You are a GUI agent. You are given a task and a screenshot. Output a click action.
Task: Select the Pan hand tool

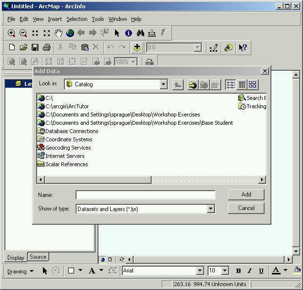(x=58, y=33)
